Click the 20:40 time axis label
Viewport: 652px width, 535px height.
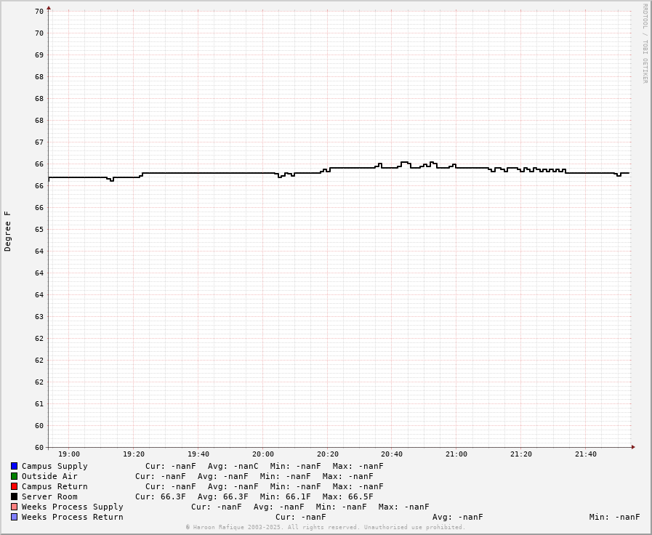click(392, 454)
